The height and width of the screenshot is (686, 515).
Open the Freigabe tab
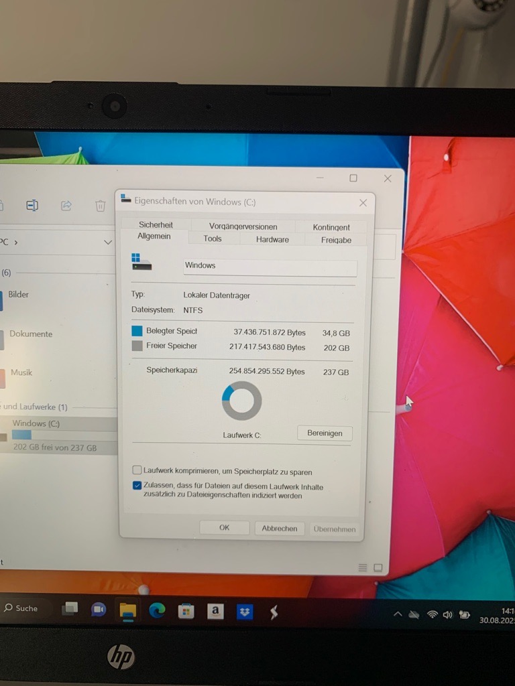point(336,240)
